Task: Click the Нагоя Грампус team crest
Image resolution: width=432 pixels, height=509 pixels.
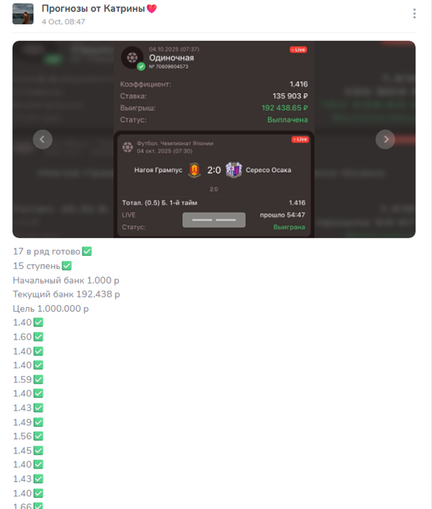Action: (x=195, y=170)
